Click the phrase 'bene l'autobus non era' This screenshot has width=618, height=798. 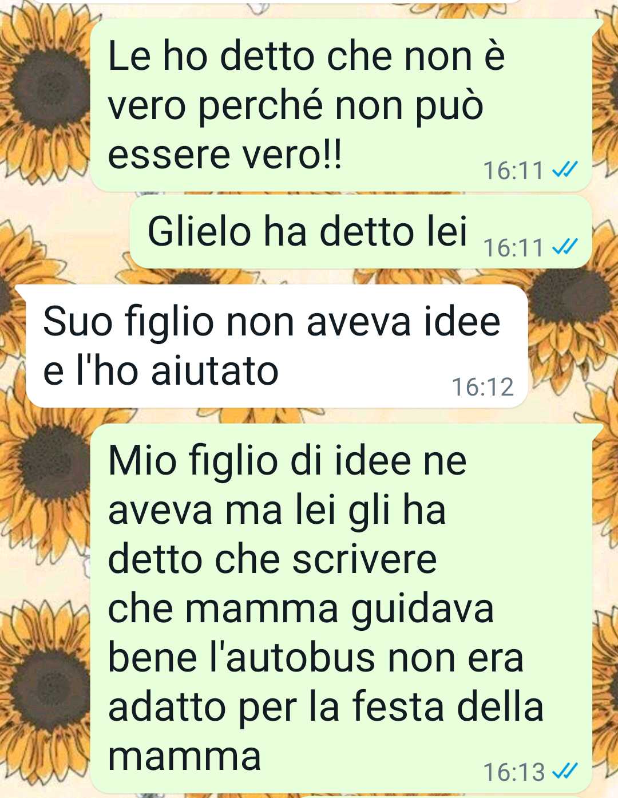(315, 657)
